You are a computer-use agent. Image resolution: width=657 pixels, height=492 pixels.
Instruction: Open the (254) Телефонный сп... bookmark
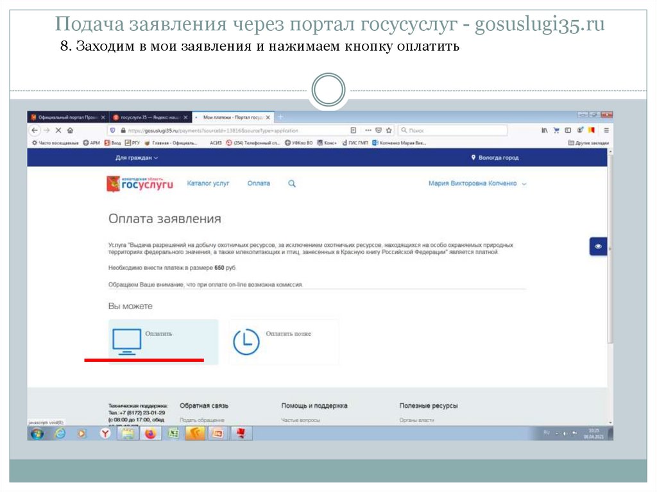[x=253, y=143]
